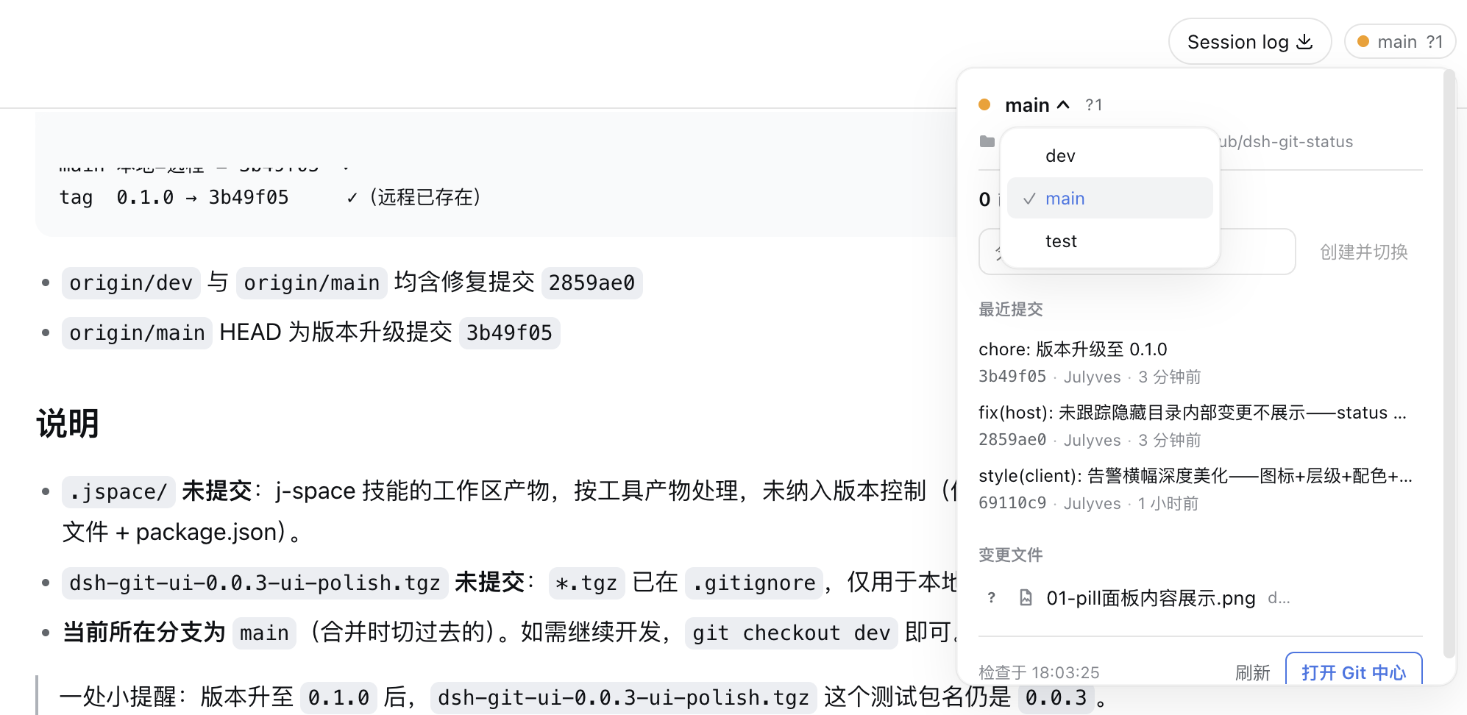Viewport: 1467px width, 715px height.
Task: Click the origin/dev code tag
Action: (131, 282)
